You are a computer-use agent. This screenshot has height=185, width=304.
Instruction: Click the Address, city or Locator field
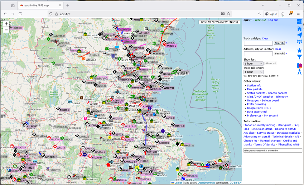click(x=258, y=54)
